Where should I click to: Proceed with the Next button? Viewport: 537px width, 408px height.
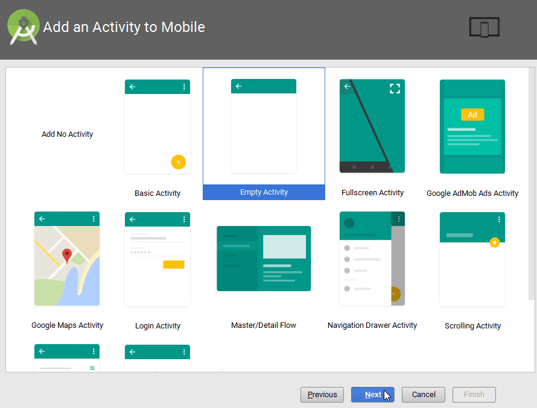373,395
